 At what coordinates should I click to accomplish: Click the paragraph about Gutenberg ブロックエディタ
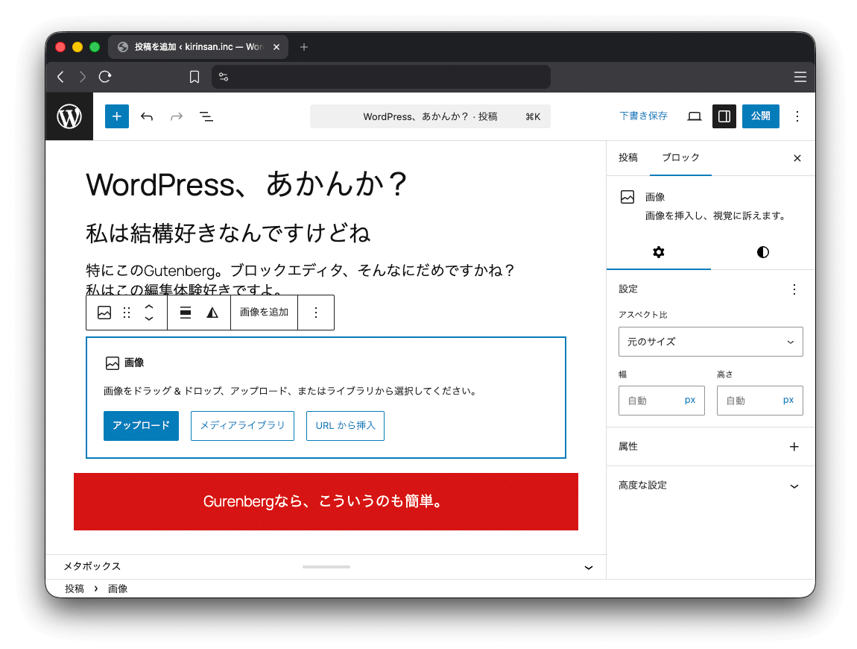point(300,280)
